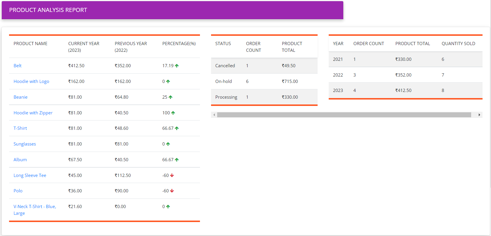Image resolution: width=491 pixels, height=236 pixels.
Task: Click the PERCENTAGE(%) column header
Action: point(179,44)
